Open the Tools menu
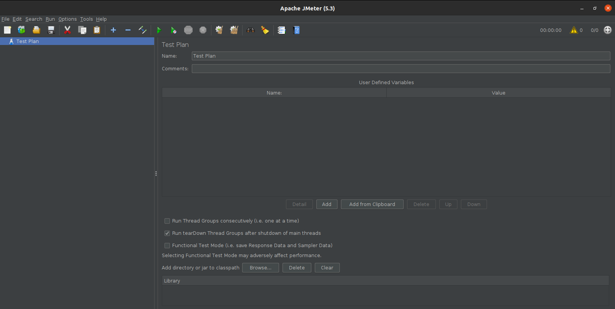The height and width of the screenshot is (309, 615). point(86,19)
